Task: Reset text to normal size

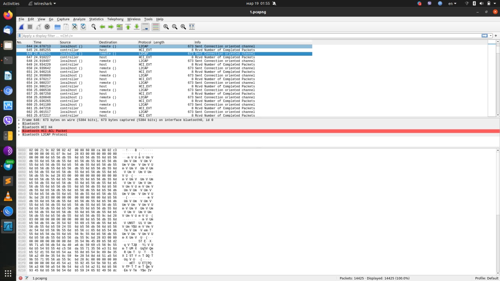Action: point(183,27)
